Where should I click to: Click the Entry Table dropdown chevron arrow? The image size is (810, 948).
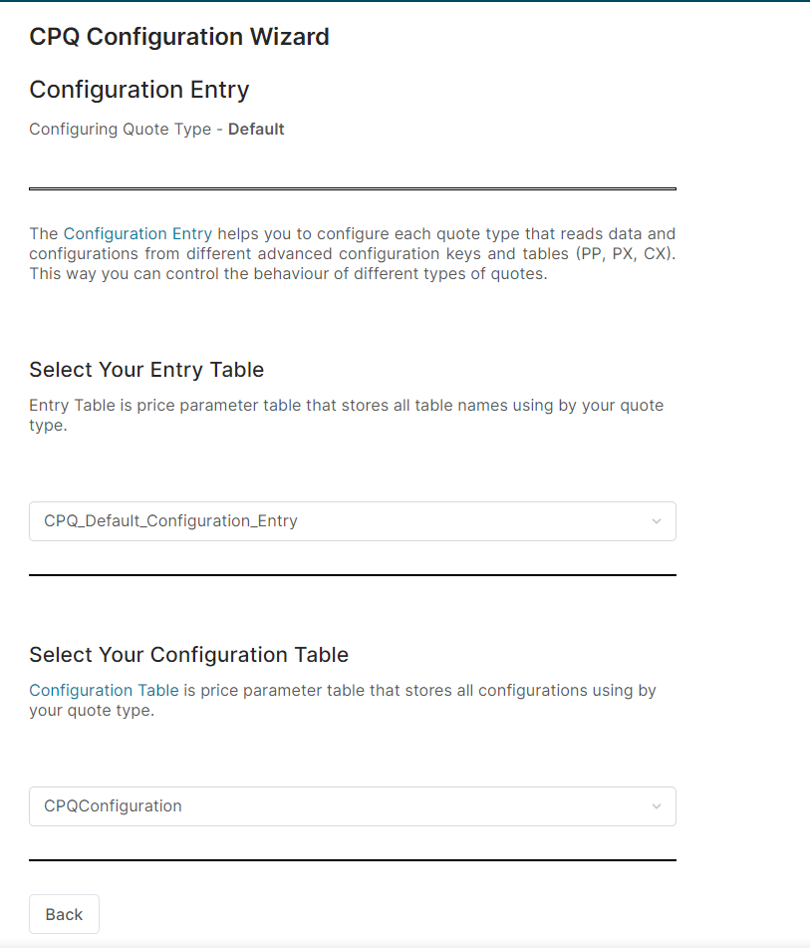(656, 521)
